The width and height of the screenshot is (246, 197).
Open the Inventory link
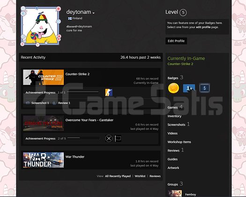pos(174,116)
